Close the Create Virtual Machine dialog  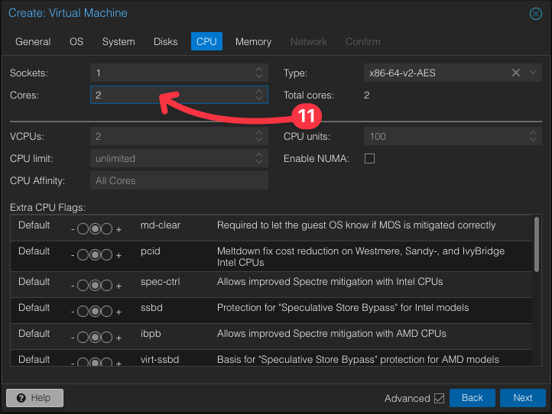point(535,14)
